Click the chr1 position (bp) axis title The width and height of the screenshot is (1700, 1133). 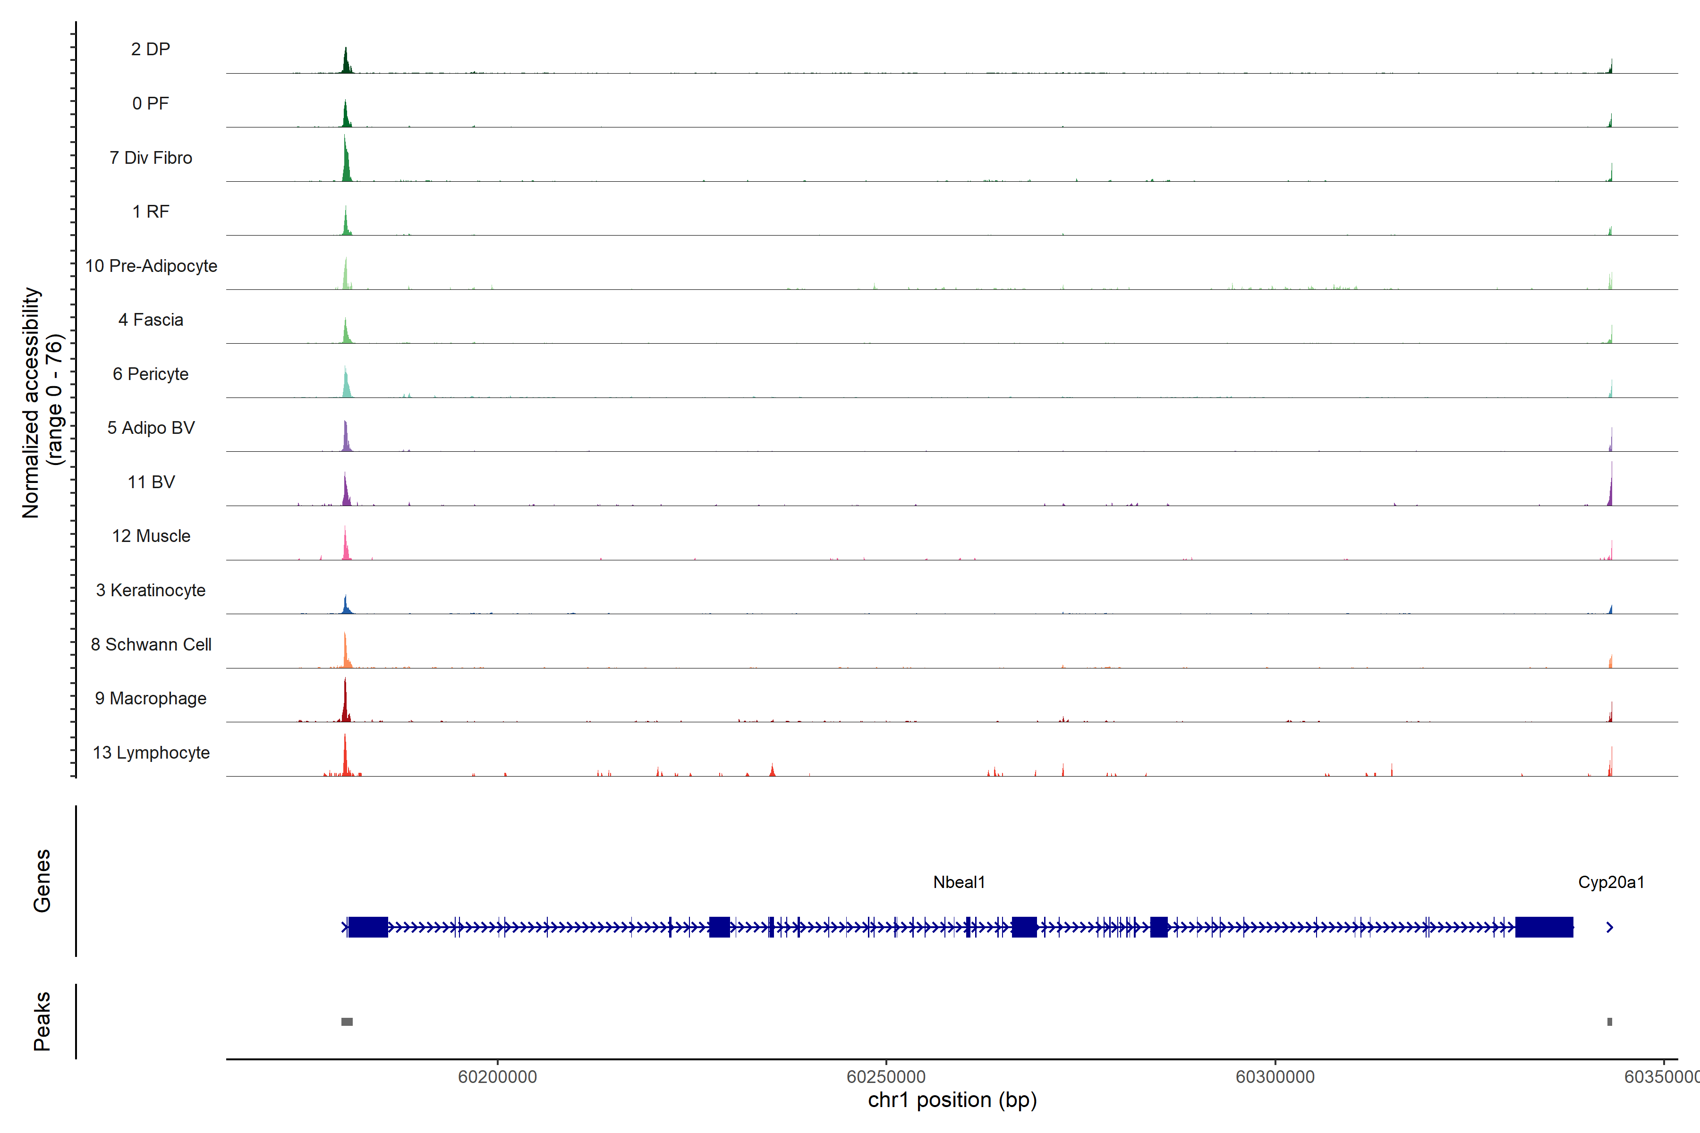tap(952, 1100)
